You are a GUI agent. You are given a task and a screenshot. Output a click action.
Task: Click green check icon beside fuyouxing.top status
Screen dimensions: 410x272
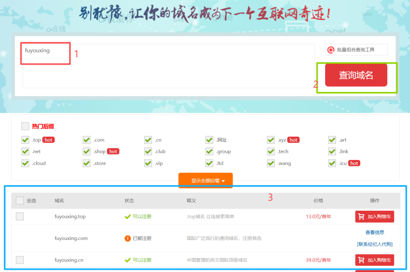point(128,217)
